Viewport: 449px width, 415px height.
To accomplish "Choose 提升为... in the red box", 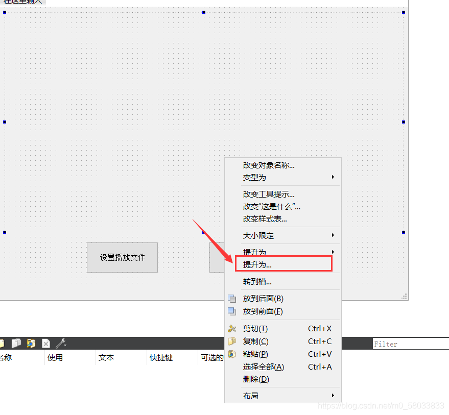I will pos(283,264).
